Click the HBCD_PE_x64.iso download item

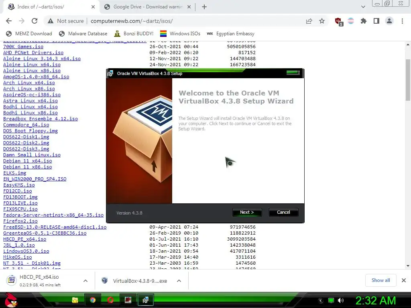pyautogui.click(x=39, y=280)
